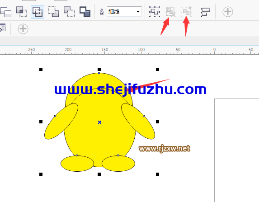Click the top-middle selection handle
The width and height of the screenshot is (259, 202).
99,70
